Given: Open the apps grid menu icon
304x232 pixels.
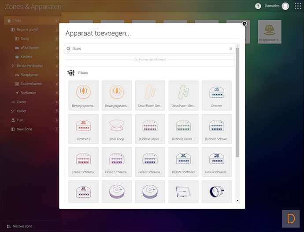Looking at the screenshot, I should (x=298, y=6).
